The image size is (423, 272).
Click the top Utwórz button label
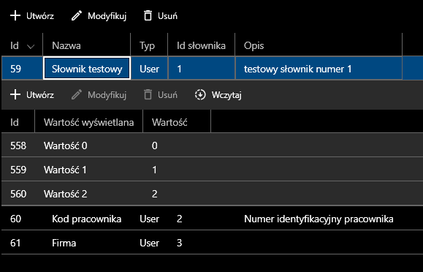40,16
